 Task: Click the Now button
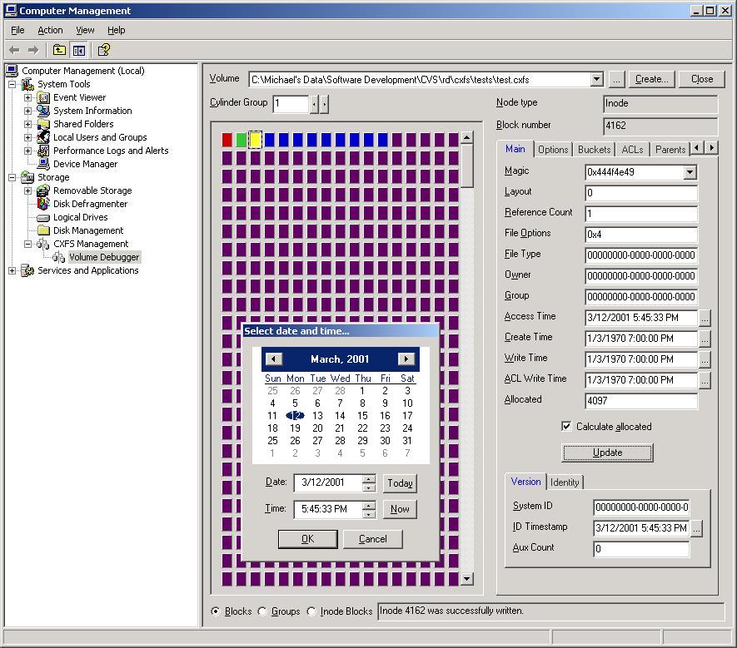click(400, 509)
